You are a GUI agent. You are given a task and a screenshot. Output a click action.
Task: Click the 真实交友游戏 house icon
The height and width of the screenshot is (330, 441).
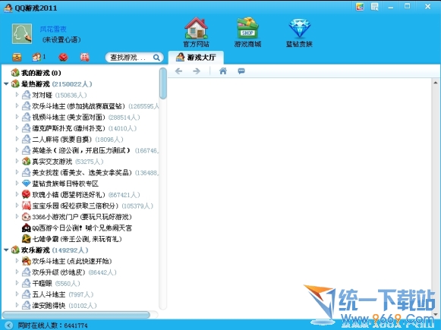coord(26,162)
